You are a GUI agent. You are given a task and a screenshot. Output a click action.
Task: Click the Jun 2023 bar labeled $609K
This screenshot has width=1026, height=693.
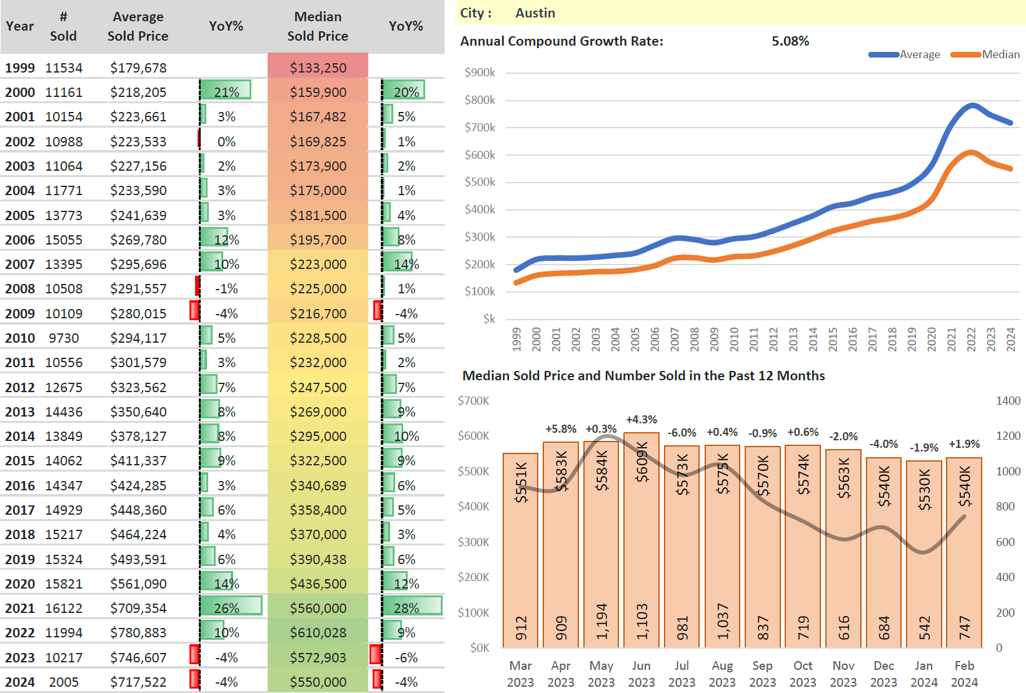tap(641, 538)
